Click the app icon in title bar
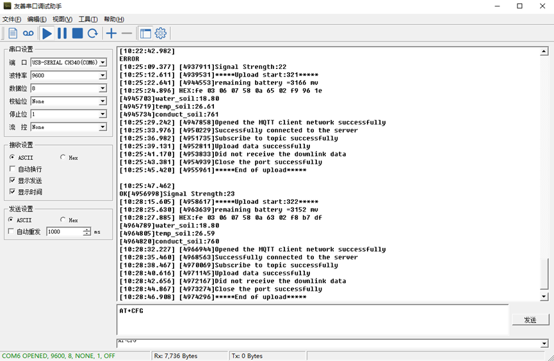 pos(7,6)
